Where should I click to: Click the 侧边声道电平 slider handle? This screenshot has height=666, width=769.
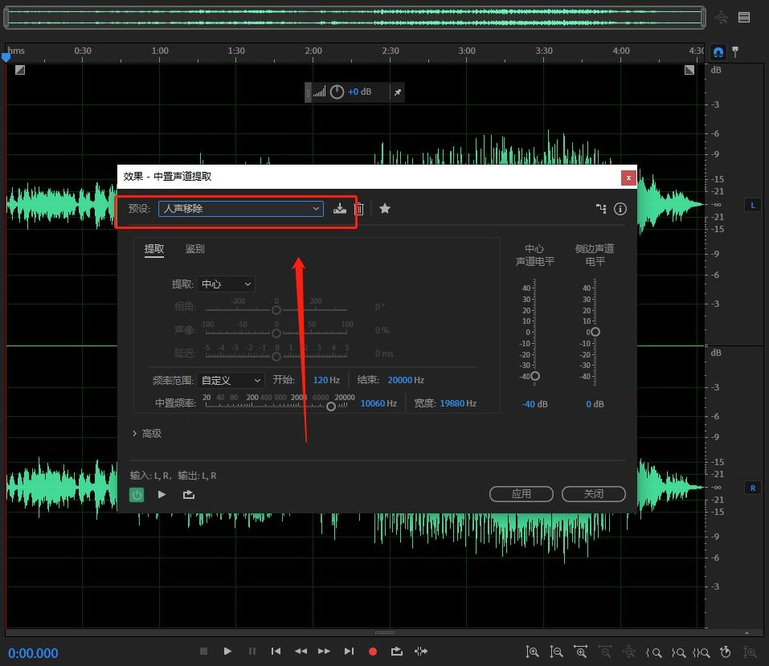(595, 332)
